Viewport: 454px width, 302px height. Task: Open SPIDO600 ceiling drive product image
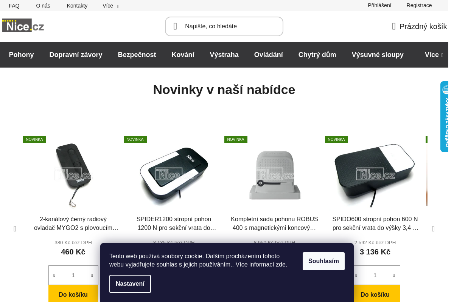[x=375, y=175]
